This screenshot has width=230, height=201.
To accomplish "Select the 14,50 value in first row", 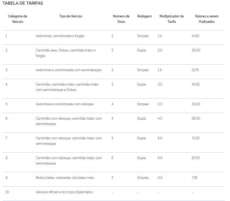I will tap(195, 36).
